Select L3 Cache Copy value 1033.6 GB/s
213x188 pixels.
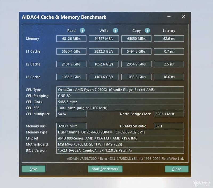[x=136, y=77]
